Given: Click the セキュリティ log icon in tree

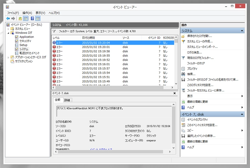Looking at the screenshot, I should (x=17, y=41).
